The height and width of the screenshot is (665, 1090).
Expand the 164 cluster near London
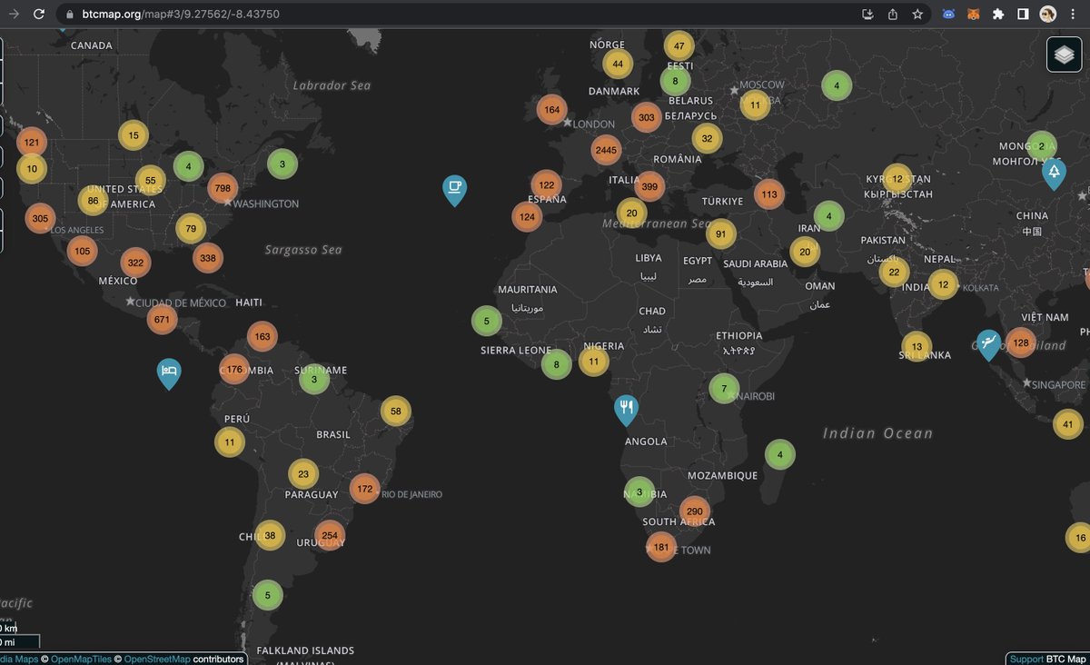[x=551, y=110]
